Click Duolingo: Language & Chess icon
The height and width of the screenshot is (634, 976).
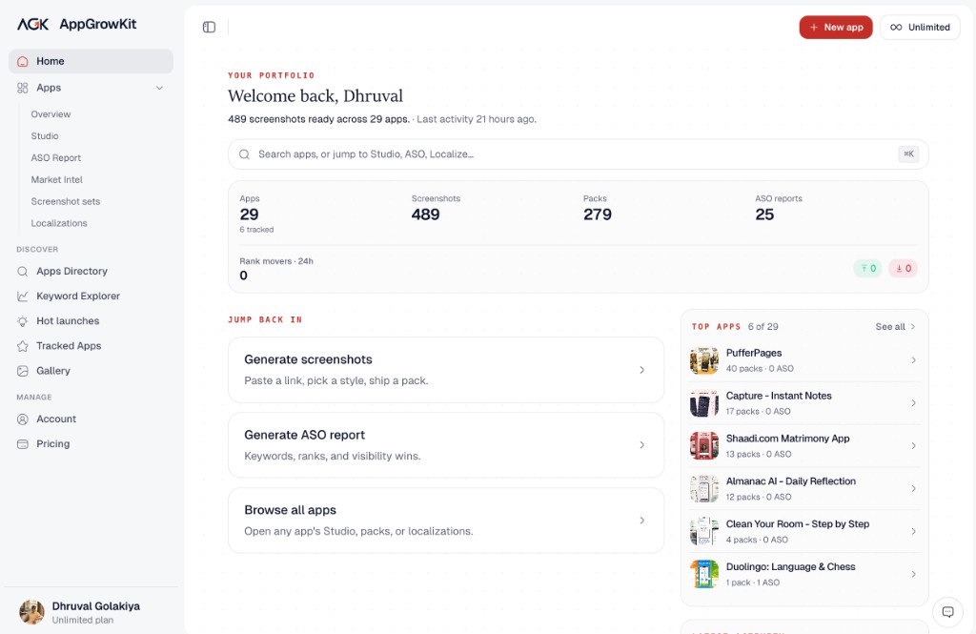pos(704,574)
